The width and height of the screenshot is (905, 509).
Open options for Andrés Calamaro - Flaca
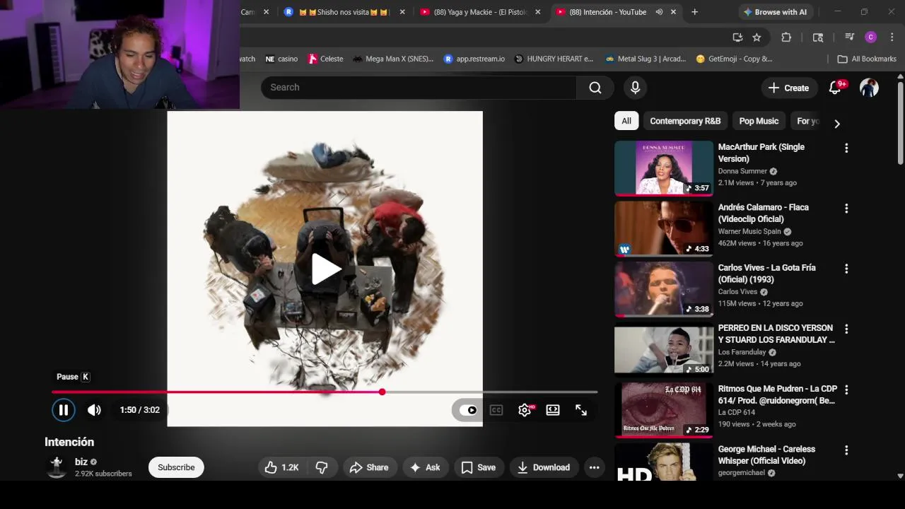[x=846, y=209]
